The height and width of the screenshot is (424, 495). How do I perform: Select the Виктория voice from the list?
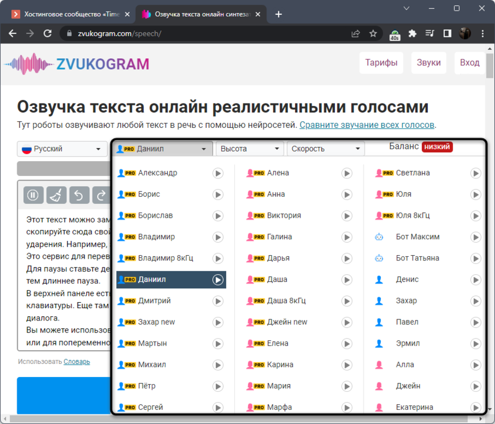[x=284, y=215]
